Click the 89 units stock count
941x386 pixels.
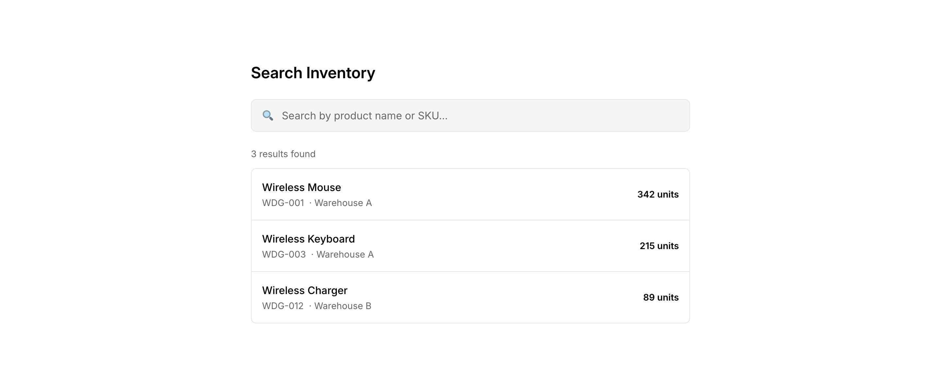(x=661, y=297)
